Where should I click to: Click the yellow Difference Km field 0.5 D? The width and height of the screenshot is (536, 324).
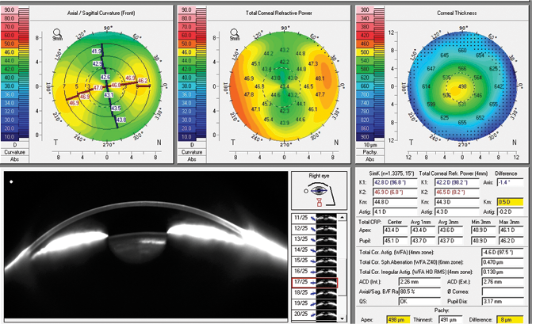(510, 202)
